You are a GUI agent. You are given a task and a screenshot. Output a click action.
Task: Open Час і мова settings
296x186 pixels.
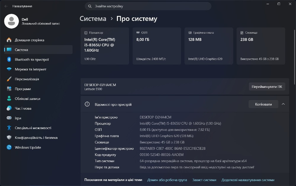tap(38, 108)
